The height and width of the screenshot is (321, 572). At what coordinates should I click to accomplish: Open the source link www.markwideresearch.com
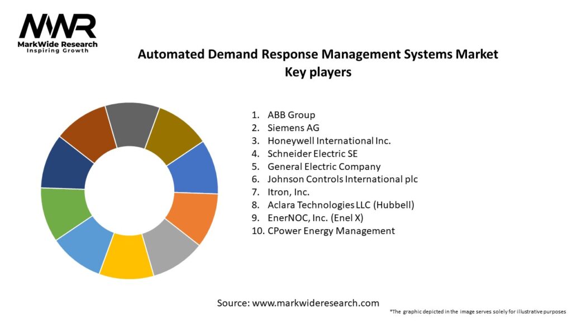tap(316, 303)
